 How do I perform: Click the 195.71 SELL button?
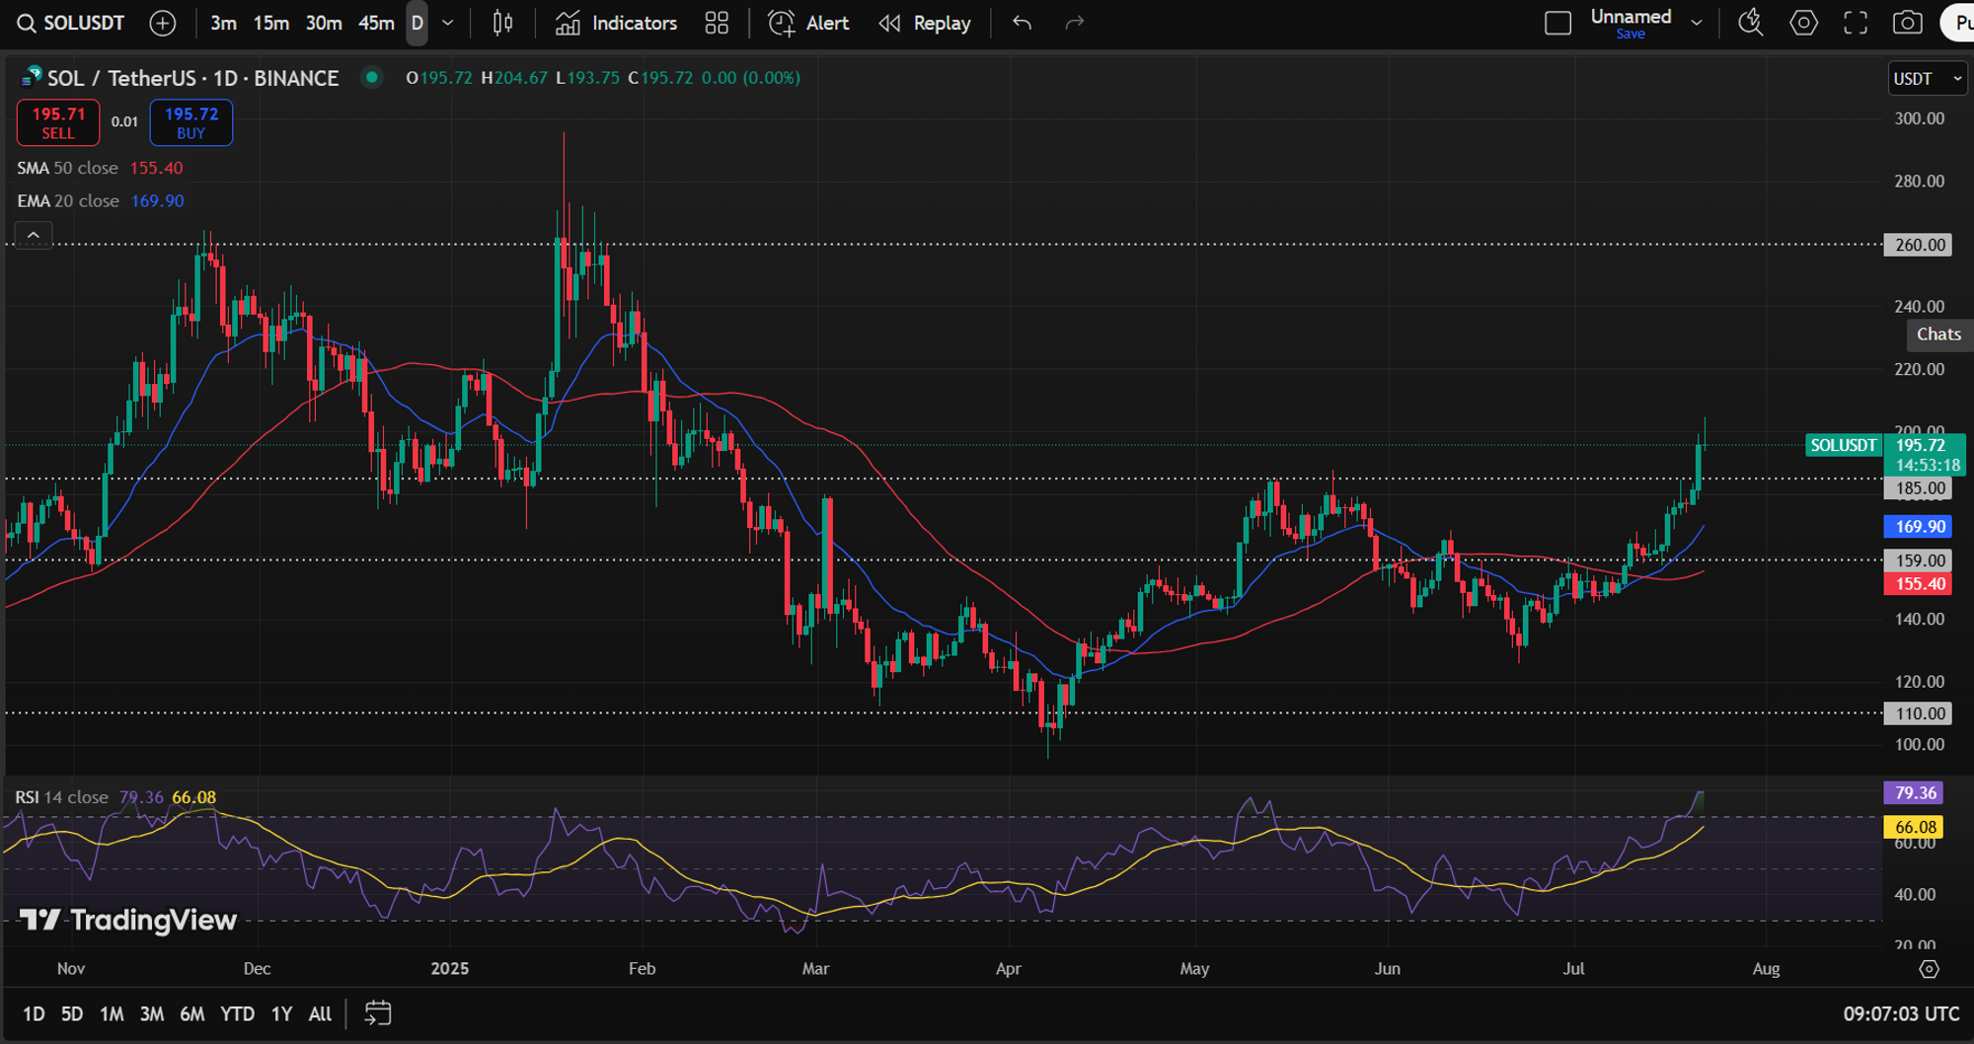(x=58, y=123)
